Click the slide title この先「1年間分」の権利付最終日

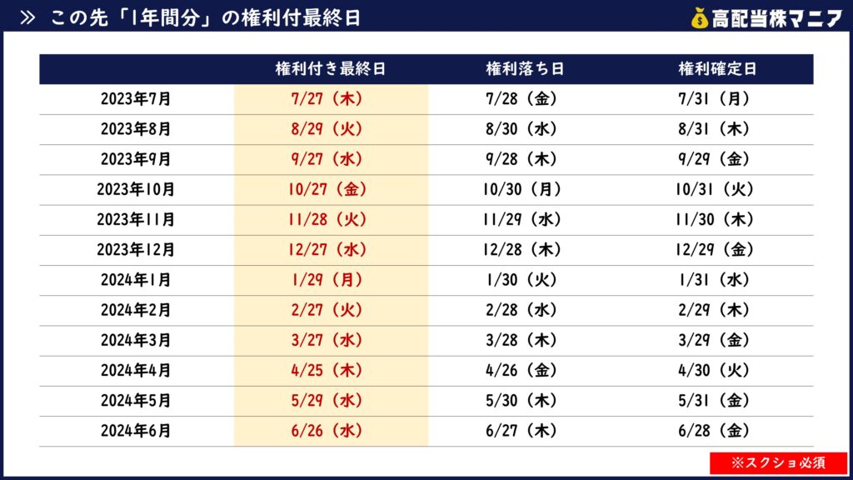[x=206, y=18]
